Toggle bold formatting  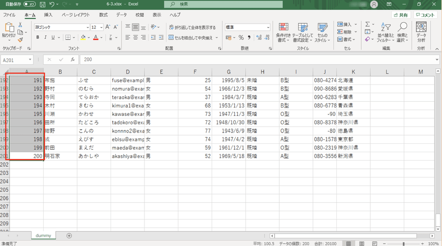coord(38,37)
